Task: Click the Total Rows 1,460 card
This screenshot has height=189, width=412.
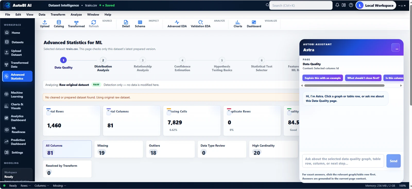Action: coord(72,121)
